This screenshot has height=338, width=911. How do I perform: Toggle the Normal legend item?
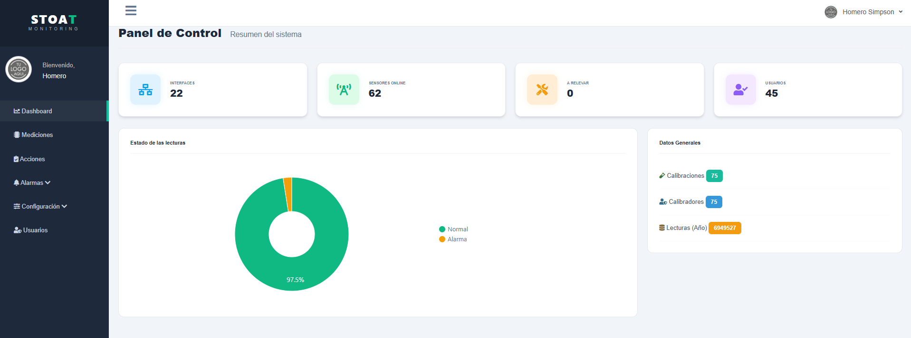click(x=453, y=229)
